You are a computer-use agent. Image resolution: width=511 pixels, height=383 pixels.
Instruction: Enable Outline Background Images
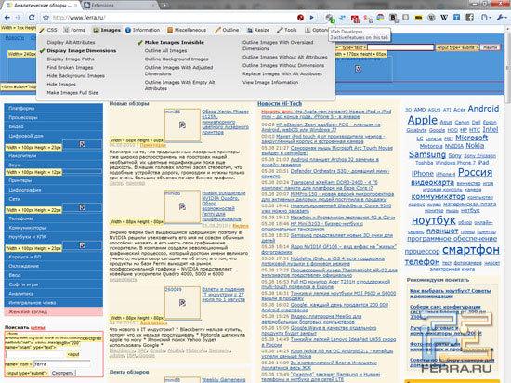[x=177, y=59]
